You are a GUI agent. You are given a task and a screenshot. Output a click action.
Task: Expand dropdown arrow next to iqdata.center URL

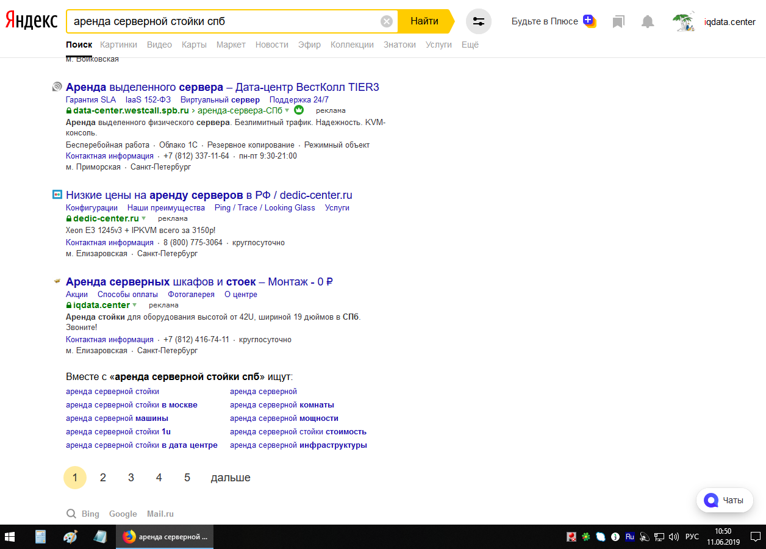pyautogui.click(x=135, y=305)
